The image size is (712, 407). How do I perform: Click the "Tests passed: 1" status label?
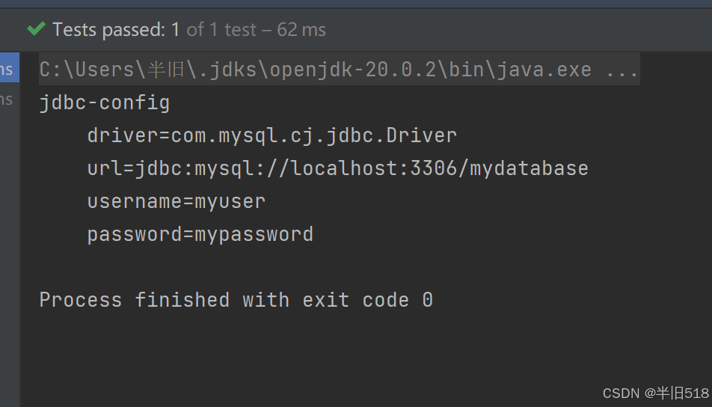116,30
